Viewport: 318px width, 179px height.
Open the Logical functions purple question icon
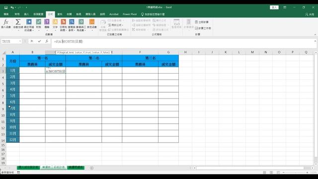click(x=47, y=25)
